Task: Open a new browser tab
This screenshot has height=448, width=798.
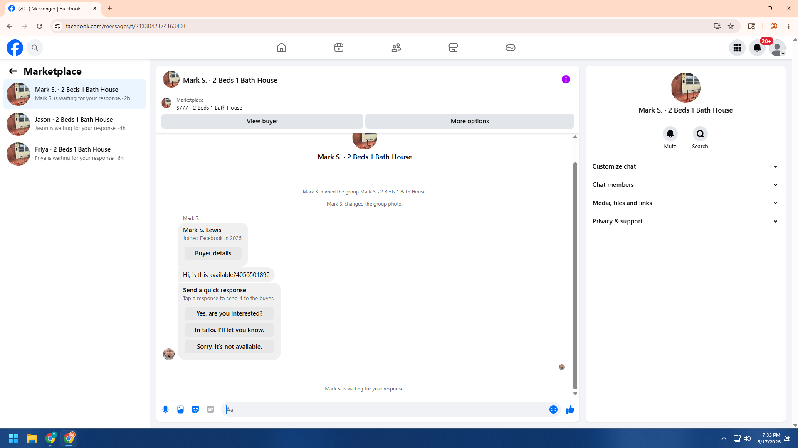Action: click(x=110, y=8)
